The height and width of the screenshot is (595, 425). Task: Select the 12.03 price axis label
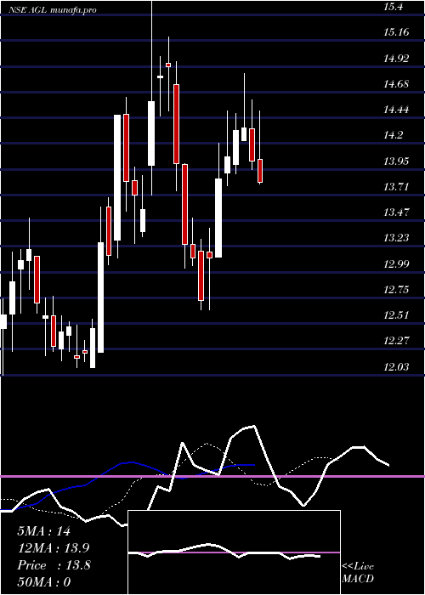[396, 367]
